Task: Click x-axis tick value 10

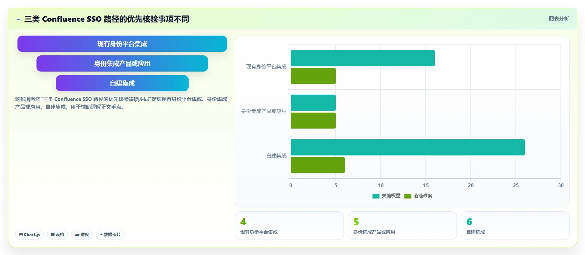Action: (380, 186)
